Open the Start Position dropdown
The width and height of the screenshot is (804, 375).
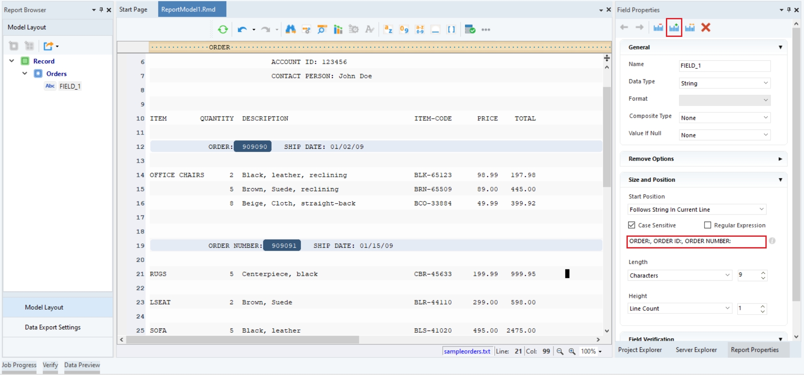697,209
